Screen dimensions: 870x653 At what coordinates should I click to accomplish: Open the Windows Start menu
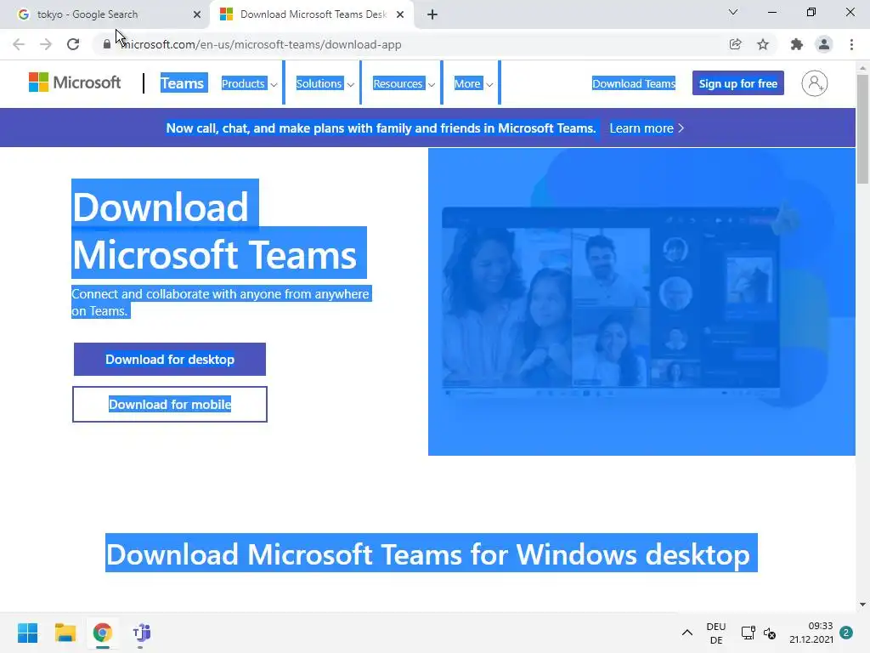click(x=27, y=633)
